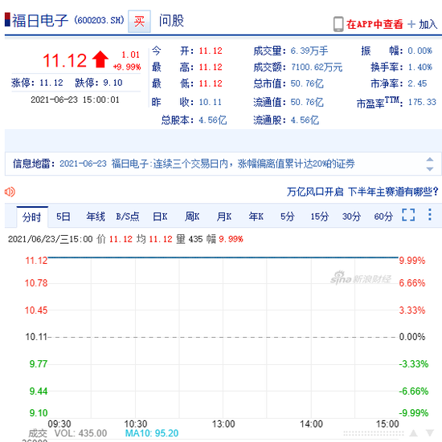Click the phone icon beside 在APP中查看
Image resolution: width=442 pixels, height=442 pixels.
pos(338,24)
